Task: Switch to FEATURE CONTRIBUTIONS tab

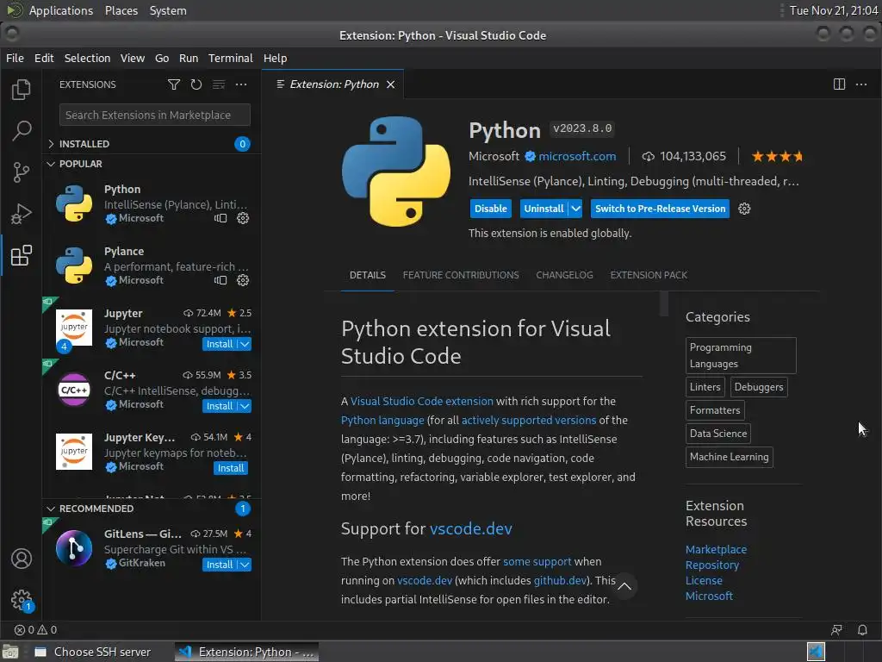Action: point(461,275)
